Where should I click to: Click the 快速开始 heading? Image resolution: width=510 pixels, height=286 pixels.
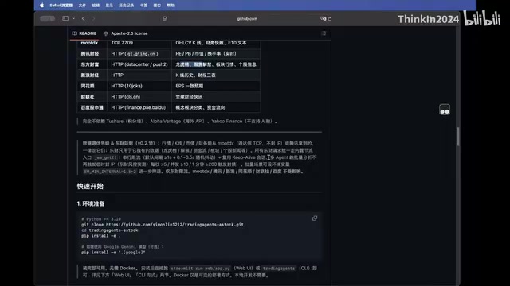[90, 186]
